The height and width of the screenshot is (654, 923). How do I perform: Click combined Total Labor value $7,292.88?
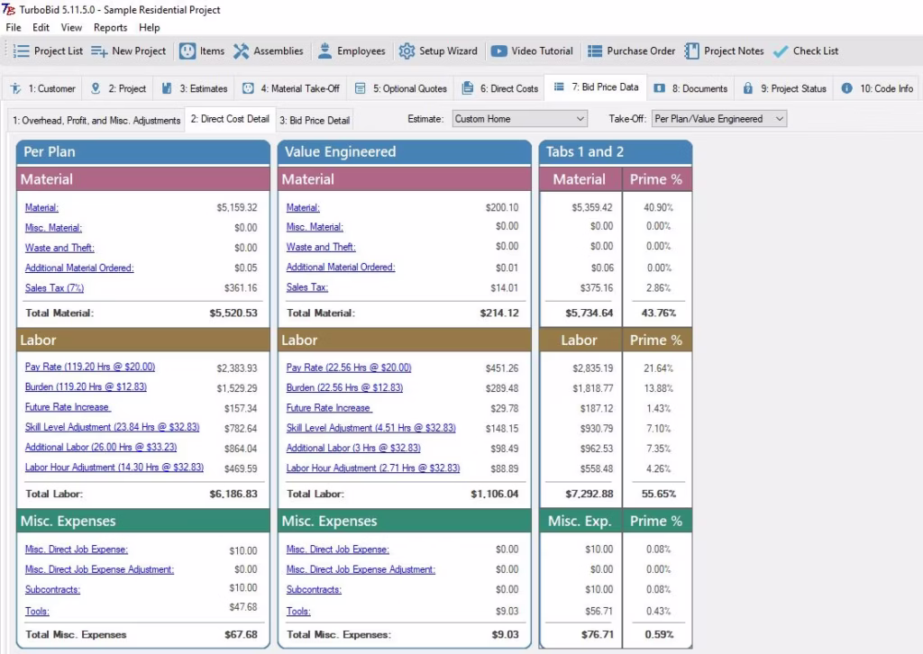click(589, 494)
